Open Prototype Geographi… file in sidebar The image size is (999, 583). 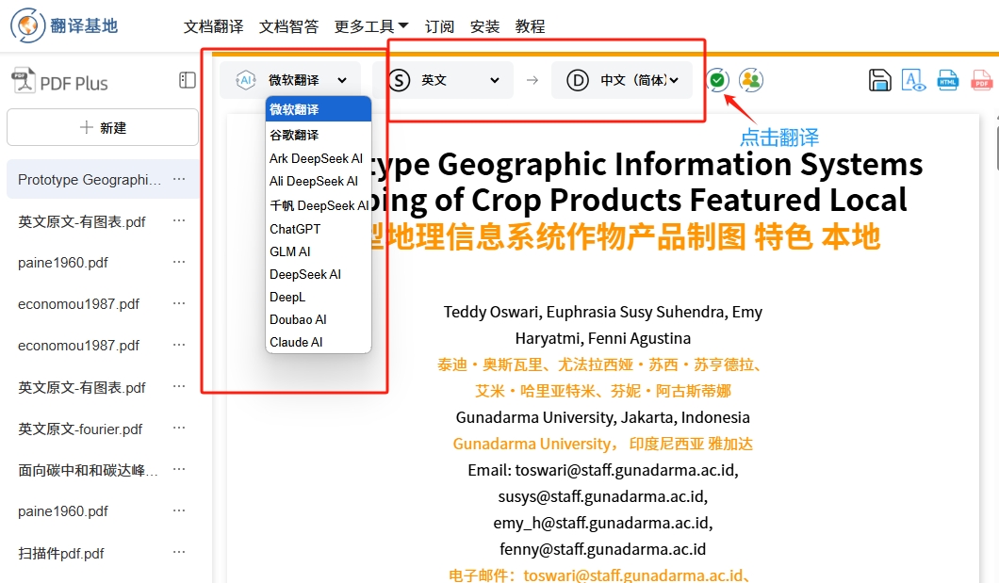coord(90,180)
